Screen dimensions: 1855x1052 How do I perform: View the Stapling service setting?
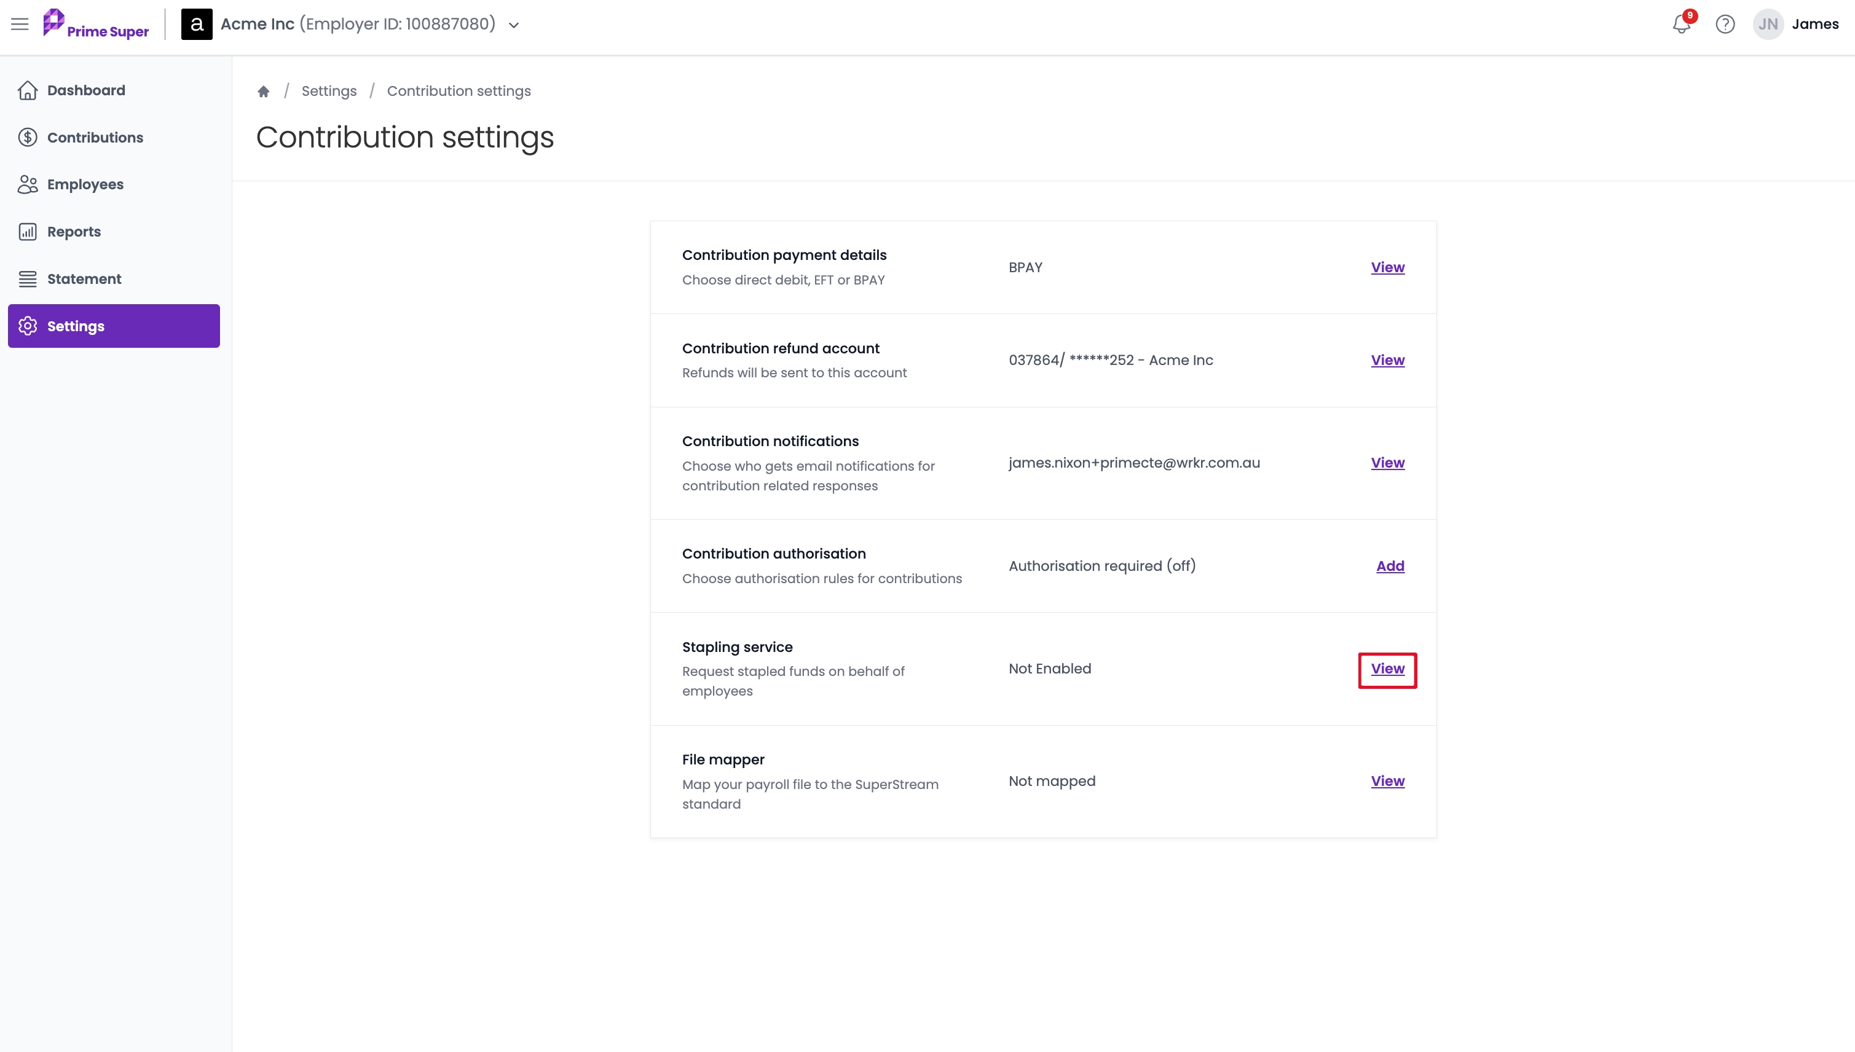tap(1387, 669)
